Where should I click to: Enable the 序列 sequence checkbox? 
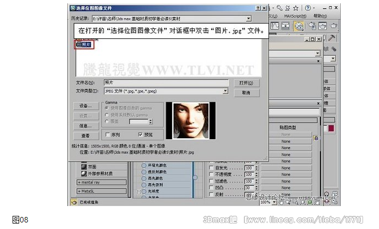(x=108, y=135)
